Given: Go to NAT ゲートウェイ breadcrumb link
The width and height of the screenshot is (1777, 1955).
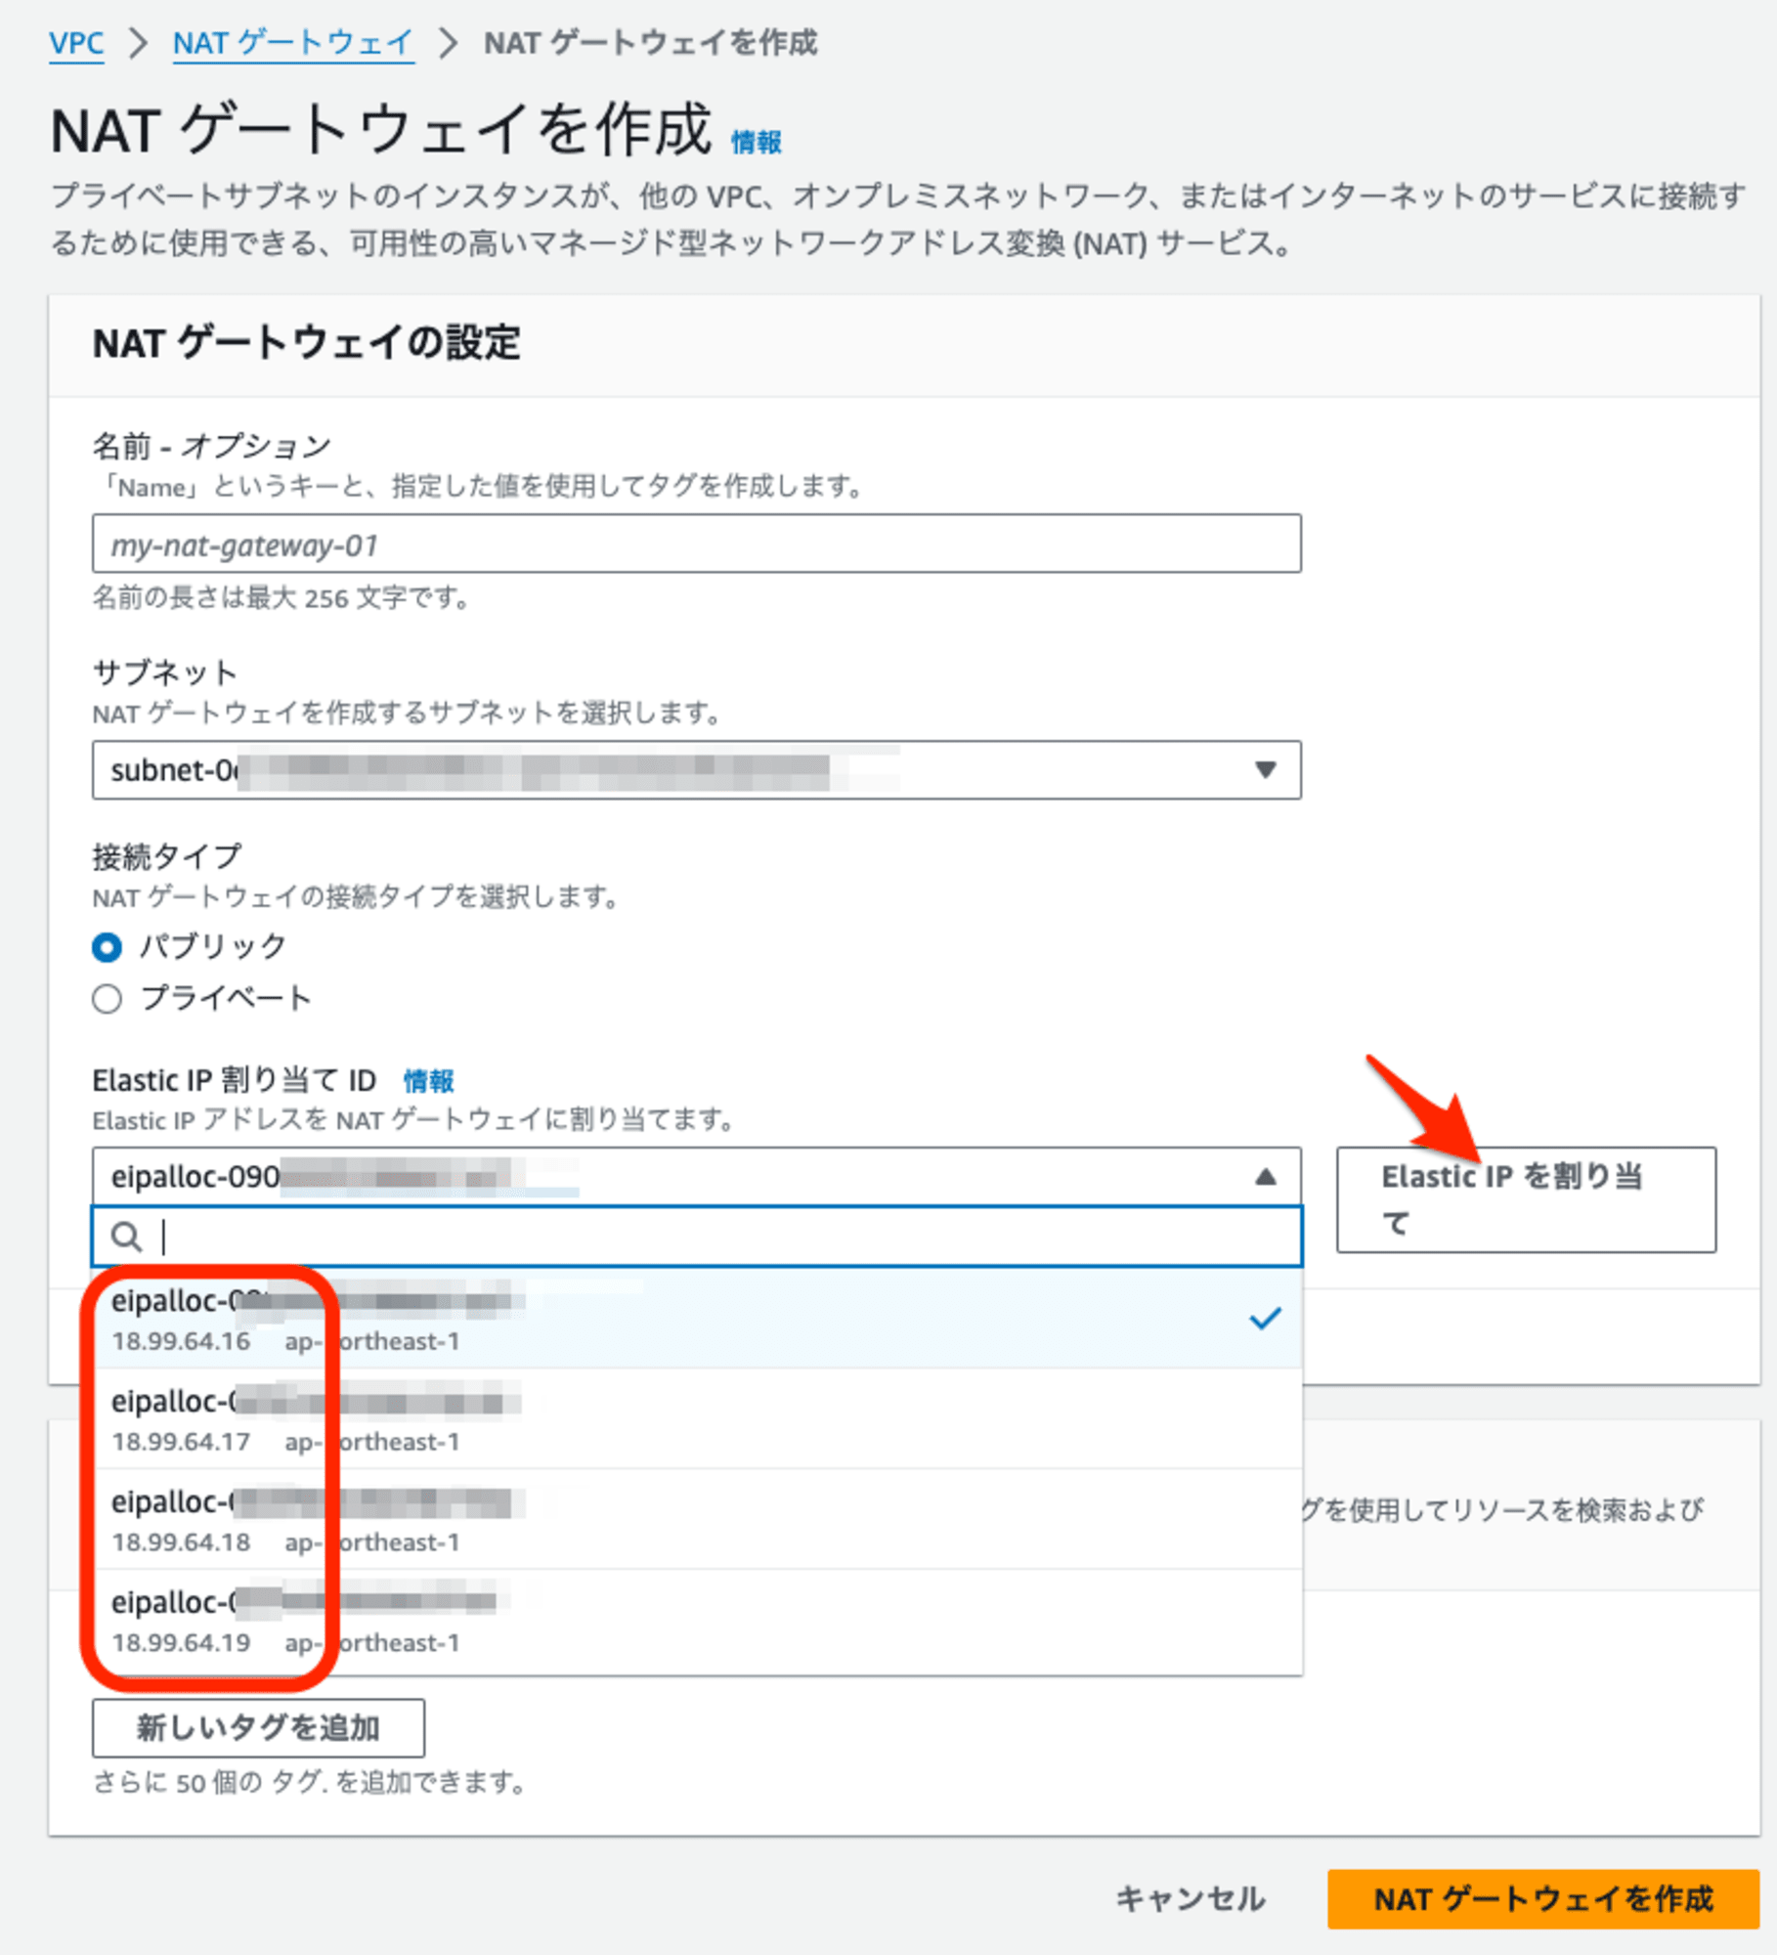Looking at the screenshot, I should click(x=293, y=43).
